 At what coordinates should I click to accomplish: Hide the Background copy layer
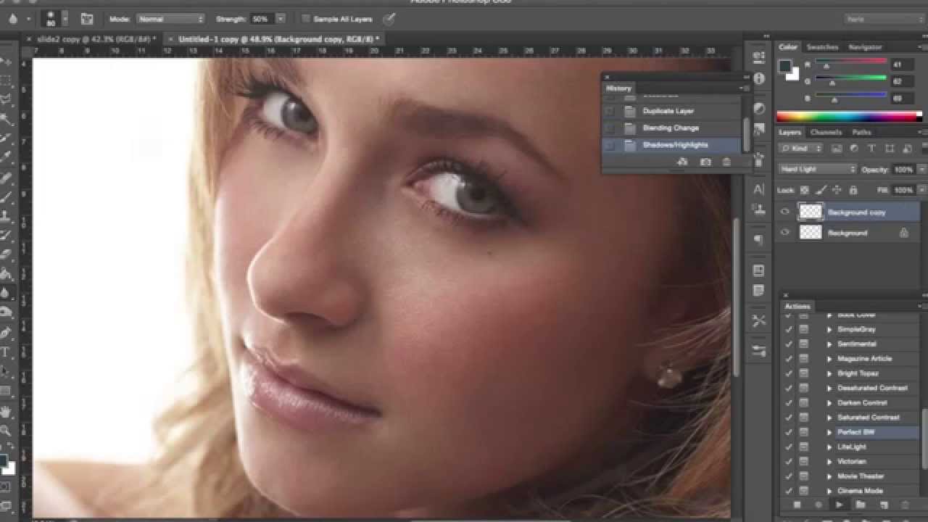[784, 212]
